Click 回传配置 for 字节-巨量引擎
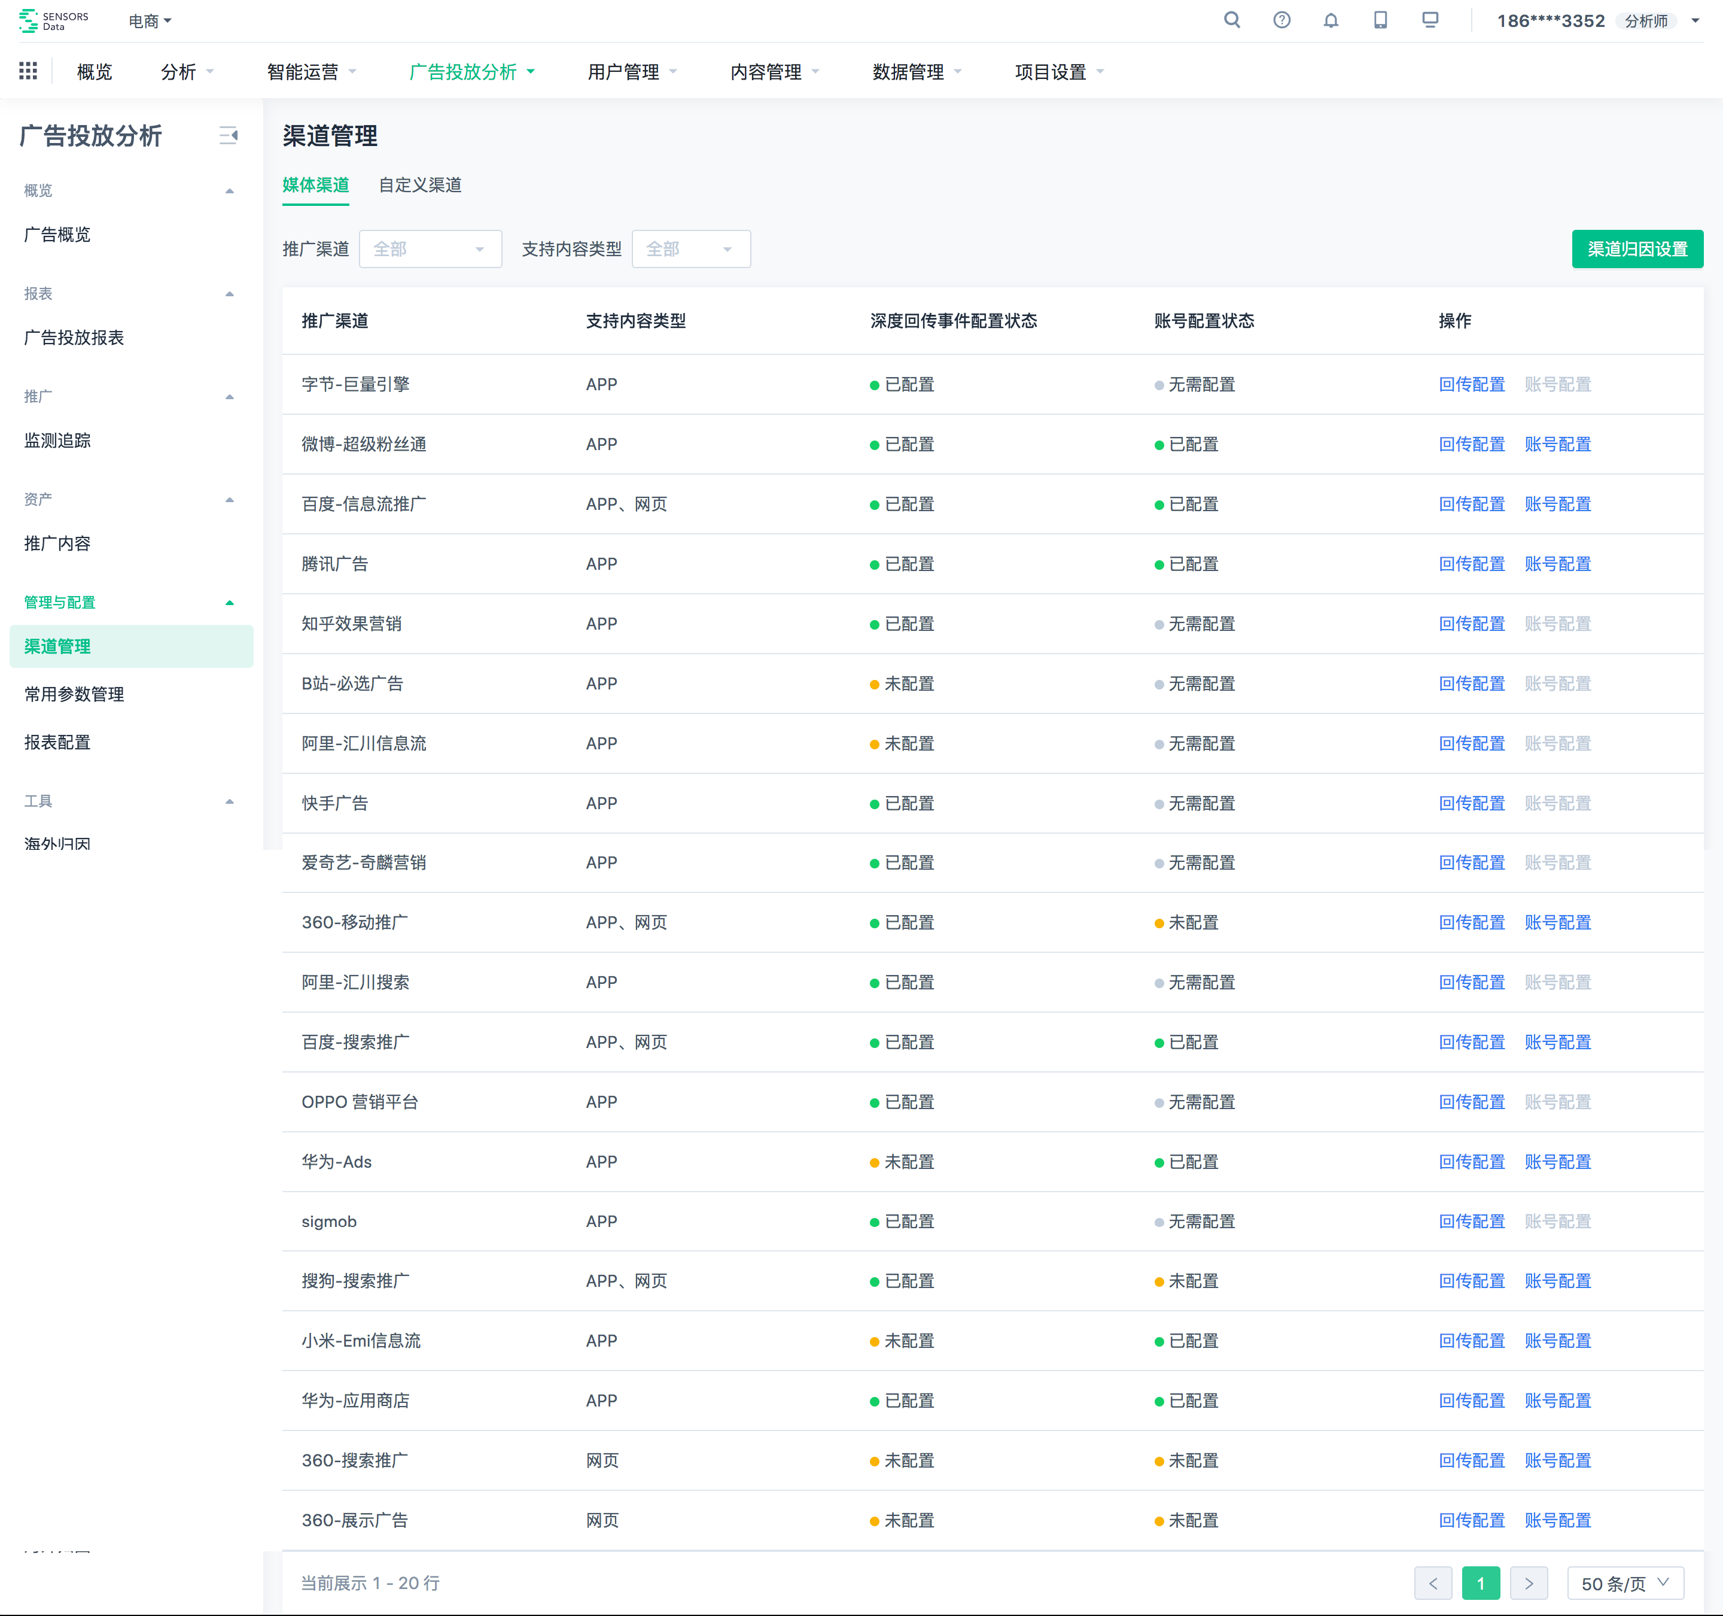Viewport: 1723px width, 1616px height. click(1472, 385)
